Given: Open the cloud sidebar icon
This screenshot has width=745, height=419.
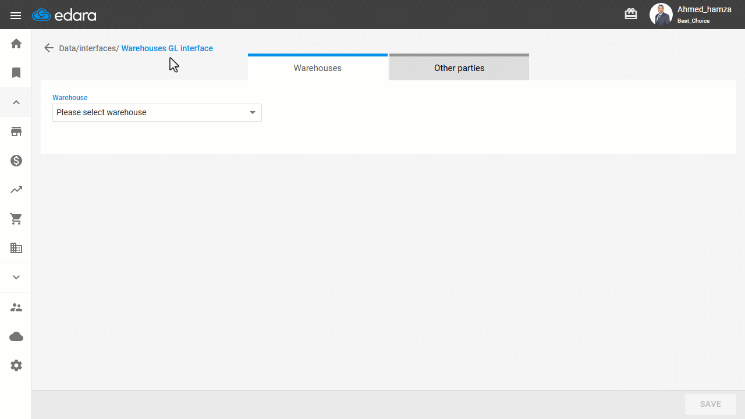Looking at the screenshot, I should click(16, 336).
